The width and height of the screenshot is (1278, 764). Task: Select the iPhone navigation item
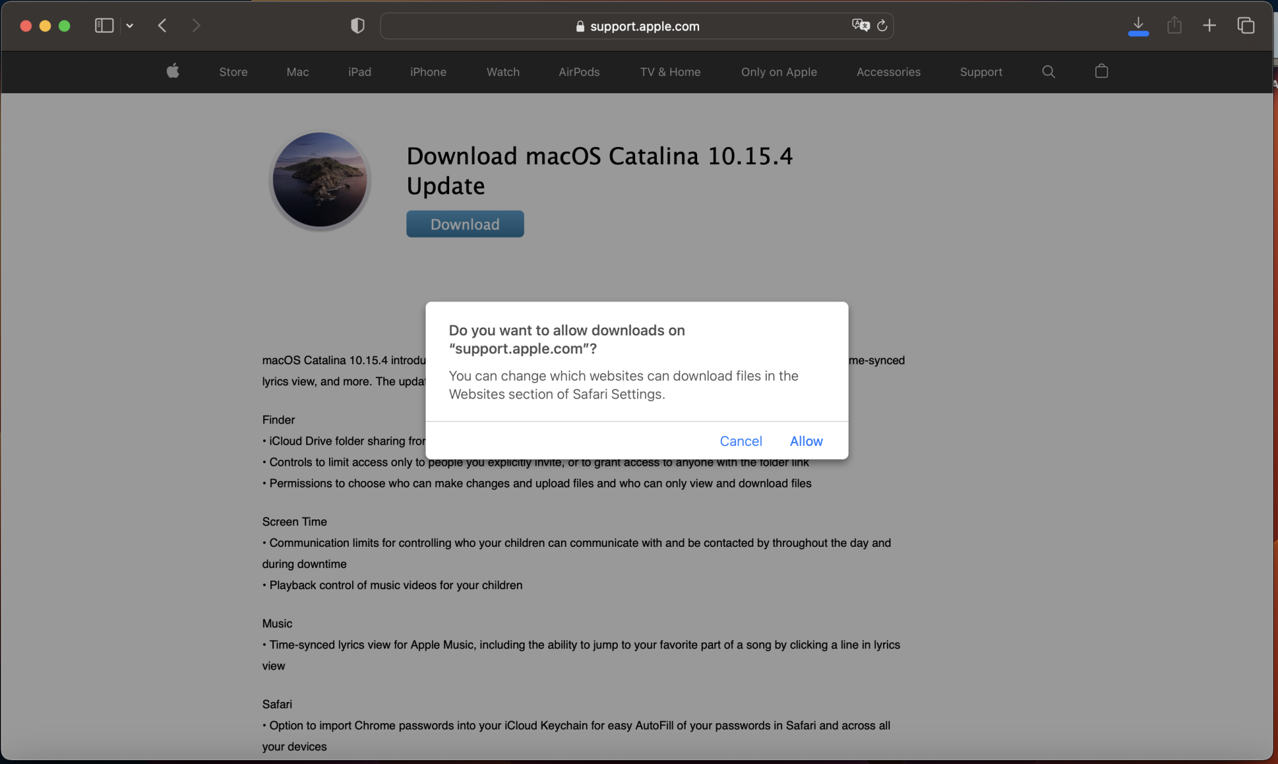427,72
